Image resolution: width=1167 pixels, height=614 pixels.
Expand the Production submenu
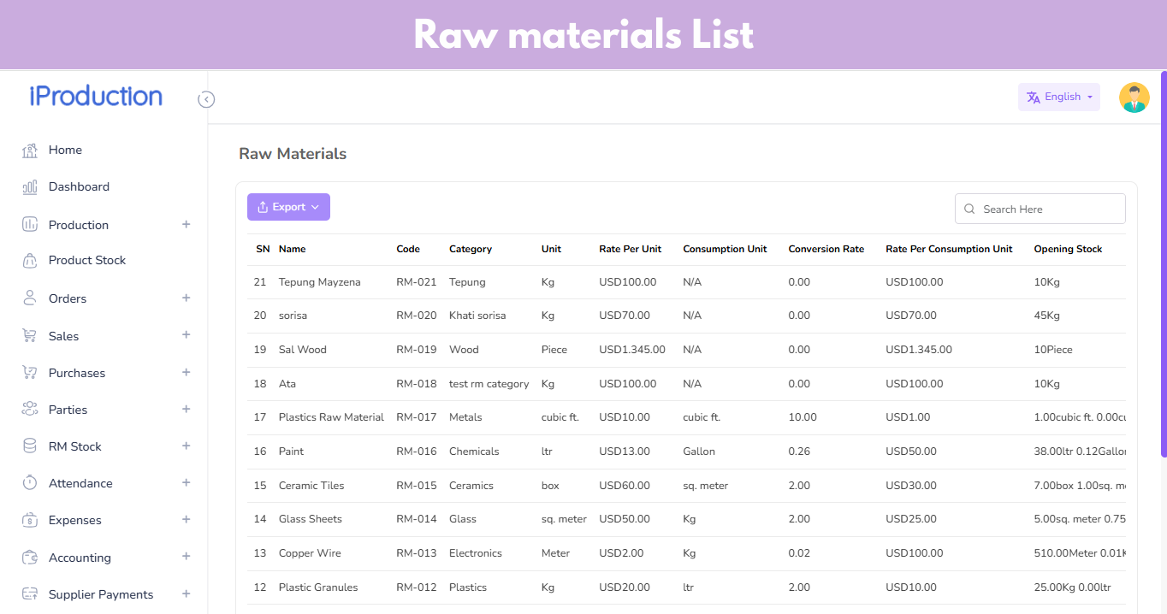coord(186,224)
